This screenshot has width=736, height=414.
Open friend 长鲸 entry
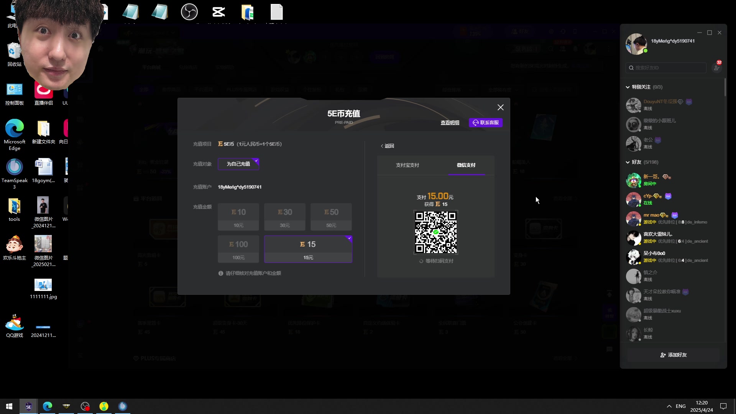(673, 333)
